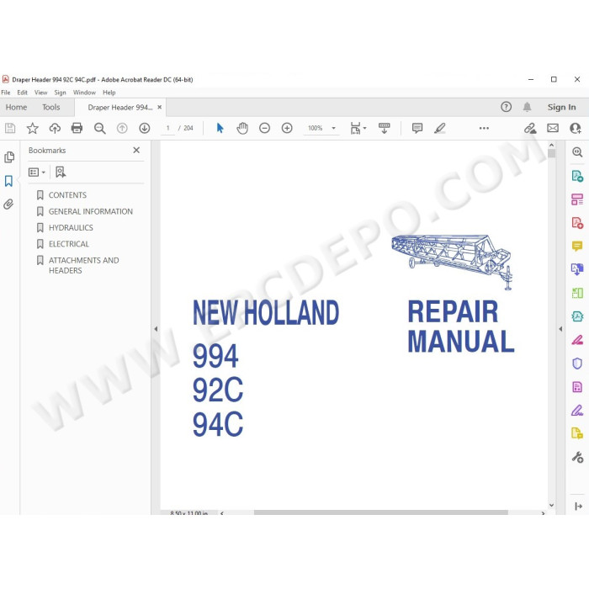Add a new bookmark with the bookmark icon
The height and width of the screenshot is (589, 589).
pyautogui.click(x=61, y=172)
